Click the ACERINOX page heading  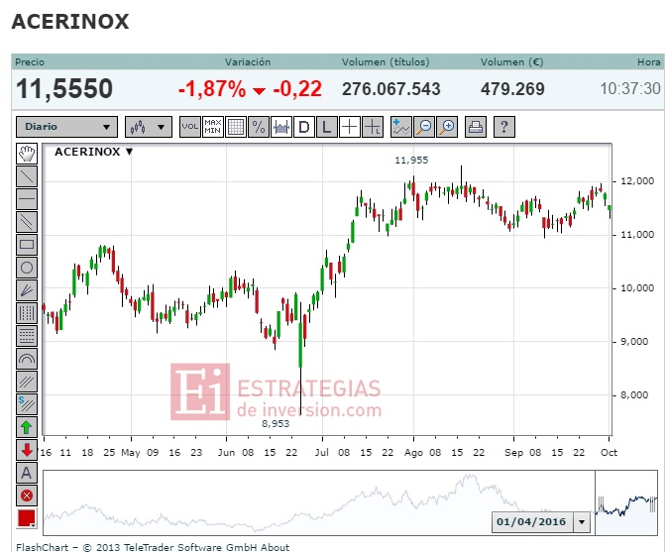point(70,22)
